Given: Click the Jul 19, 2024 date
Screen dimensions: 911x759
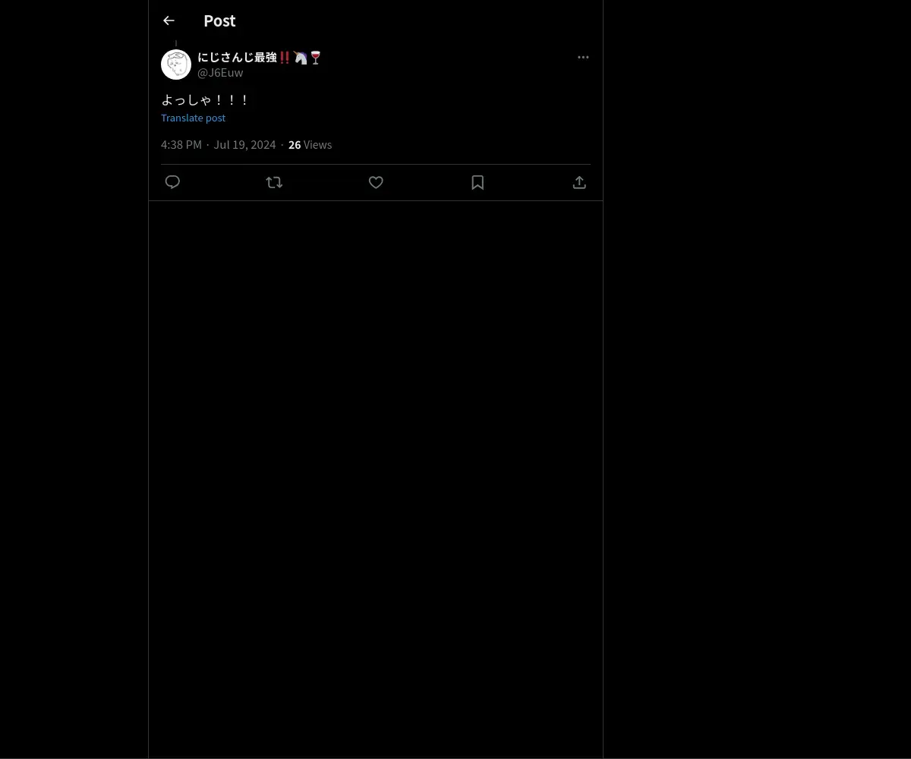Looking at the screenshot, I should 244,144.
